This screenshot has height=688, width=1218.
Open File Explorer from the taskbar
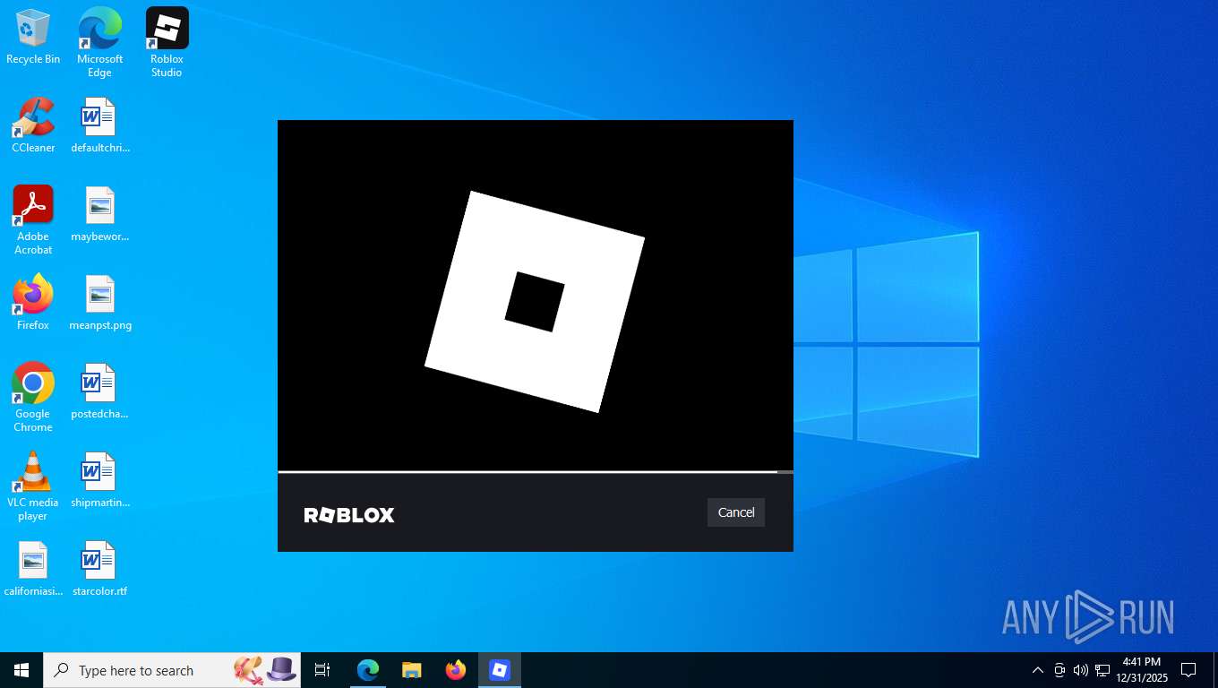pyautogui.click(x=411, y=670)
